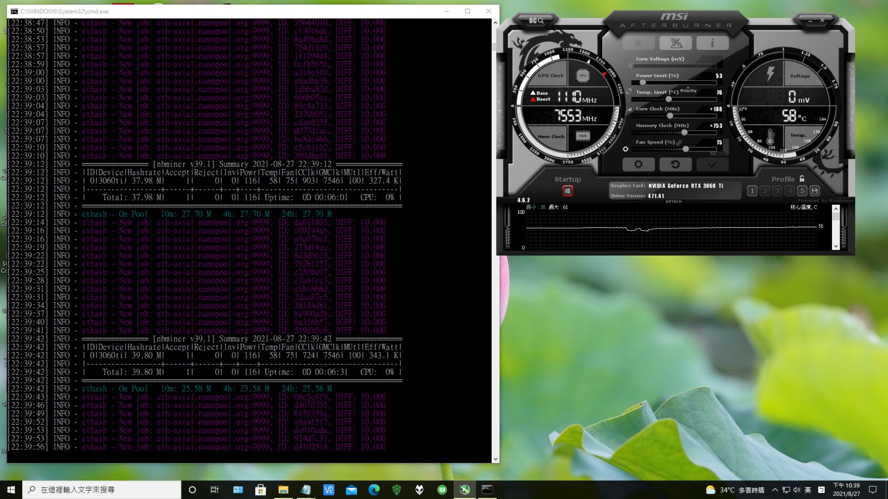The image size is (888, 499).
Task: Open the taskbar clock and calendar
Action: [x=846, y=490]
